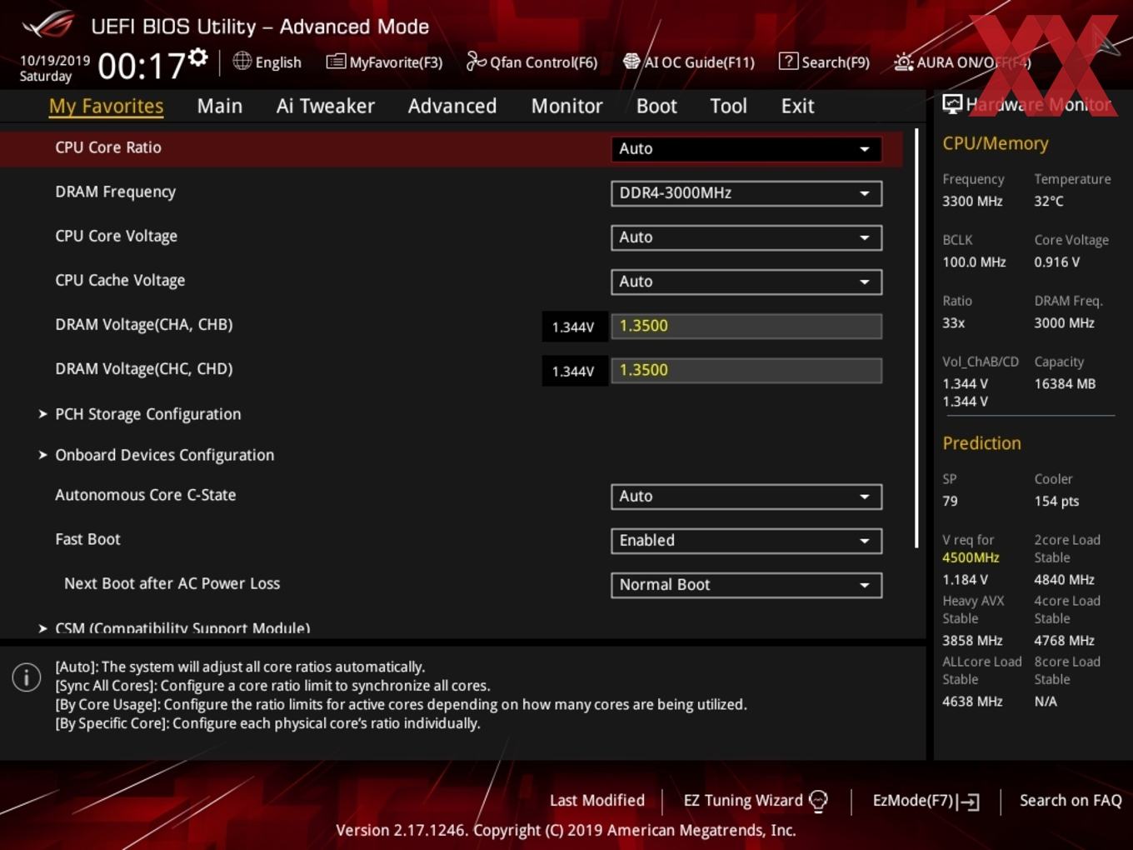The width and height of the screenshot is (1133, 850).
Task: Click the ROG logo icon
Action: pos(47,24)
